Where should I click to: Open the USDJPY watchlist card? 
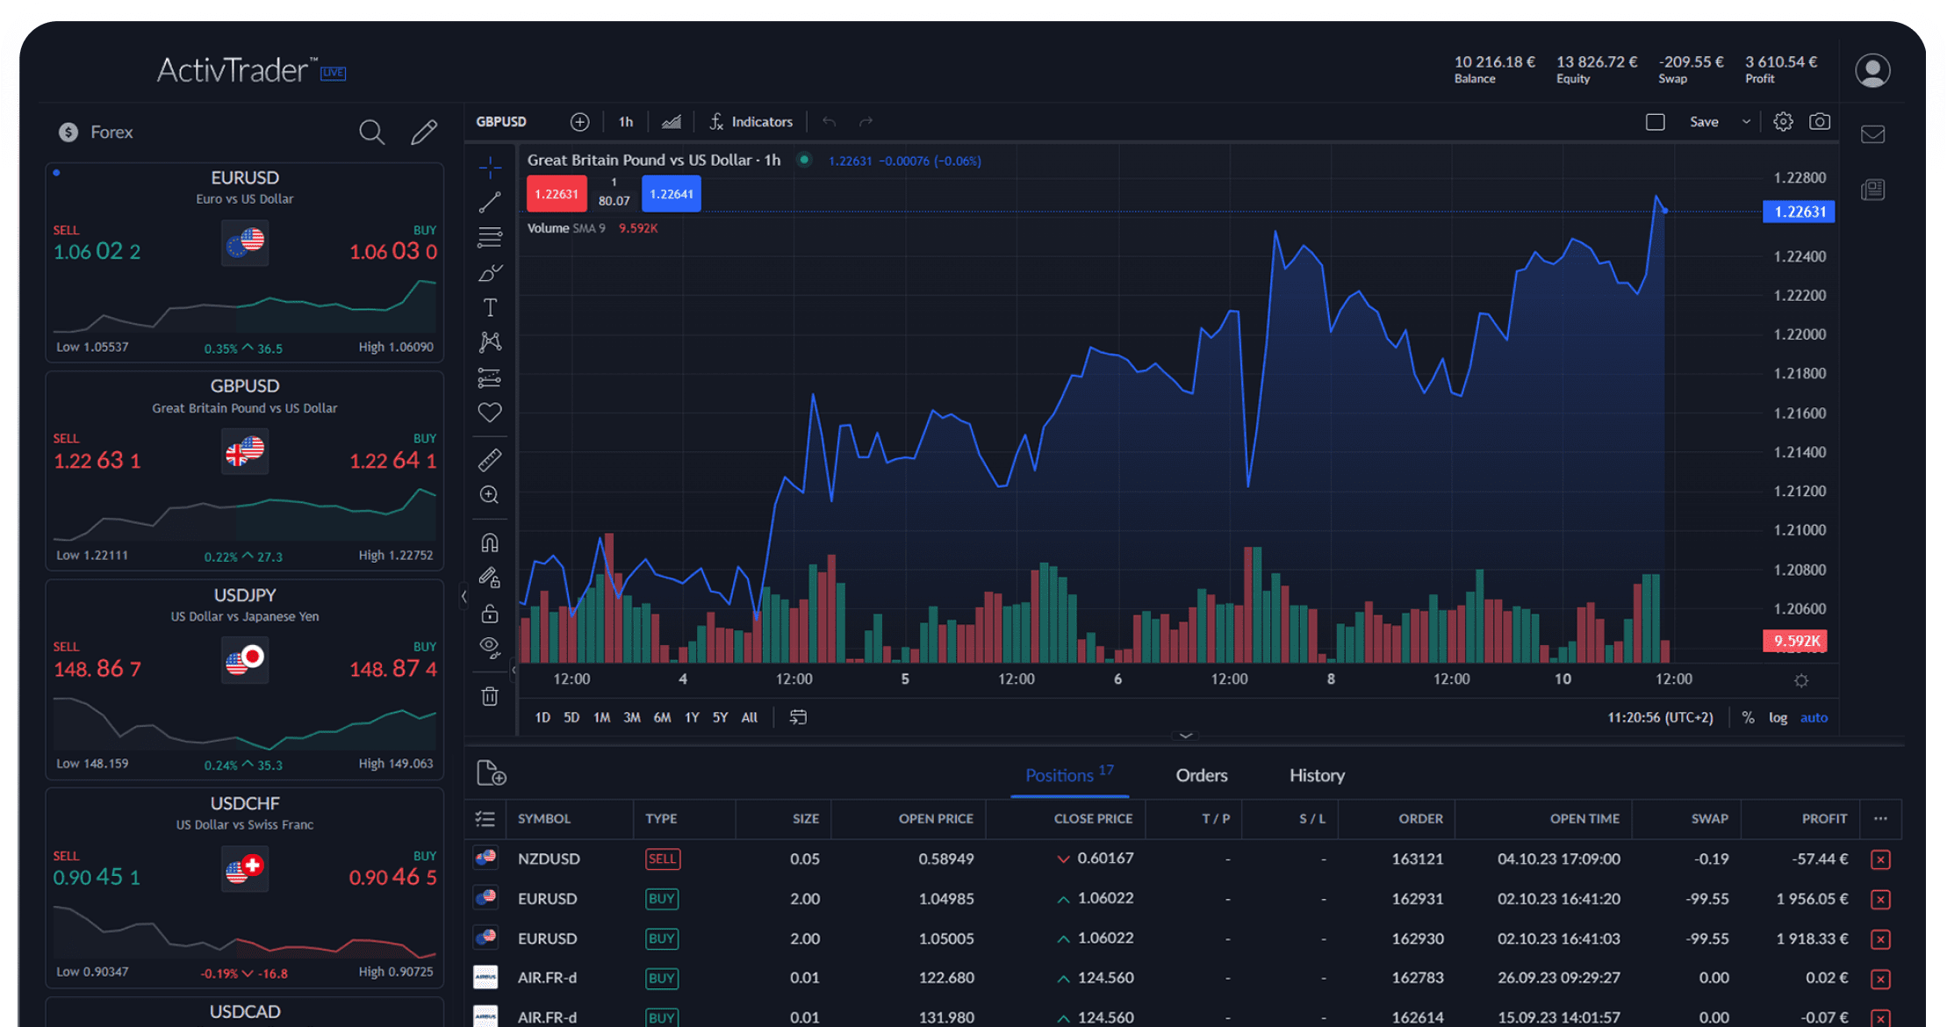click(245, 679)
